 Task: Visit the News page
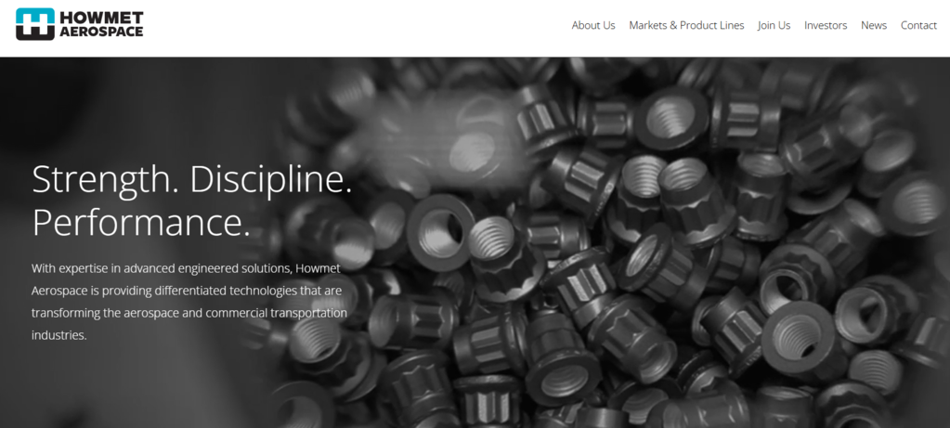pyautogui.click(x=874, y=25)
